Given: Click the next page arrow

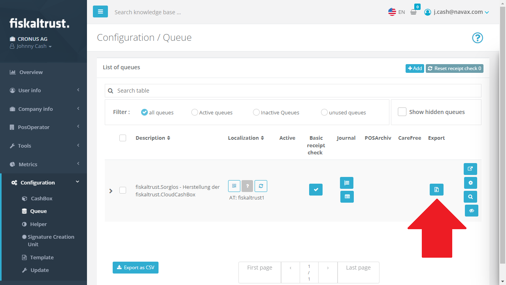Looking at the screenshot, I should [328, 272].
